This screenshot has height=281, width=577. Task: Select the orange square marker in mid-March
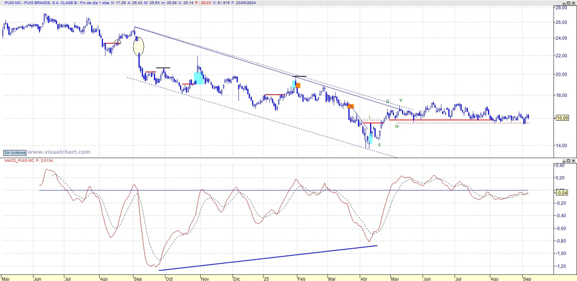click(351, 106)
